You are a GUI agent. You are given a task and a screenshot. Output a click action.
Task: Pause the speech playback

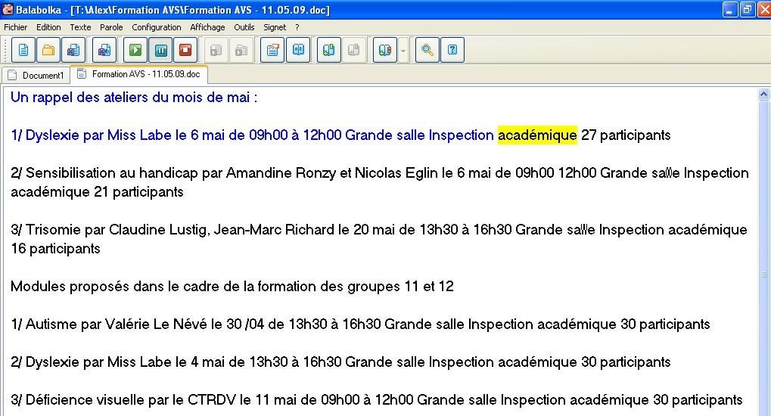click(160, 51)
